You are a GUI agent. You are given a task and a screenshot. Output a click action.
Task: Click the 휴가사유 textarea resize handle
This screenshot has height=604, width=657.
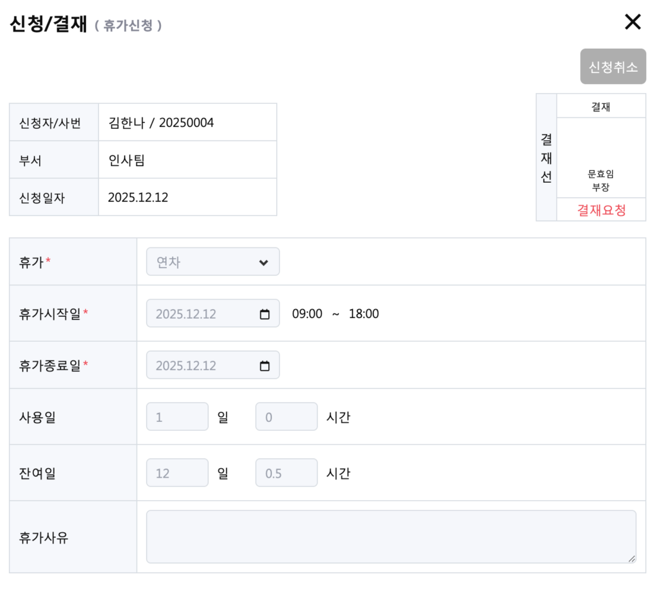tap(632, 559)
